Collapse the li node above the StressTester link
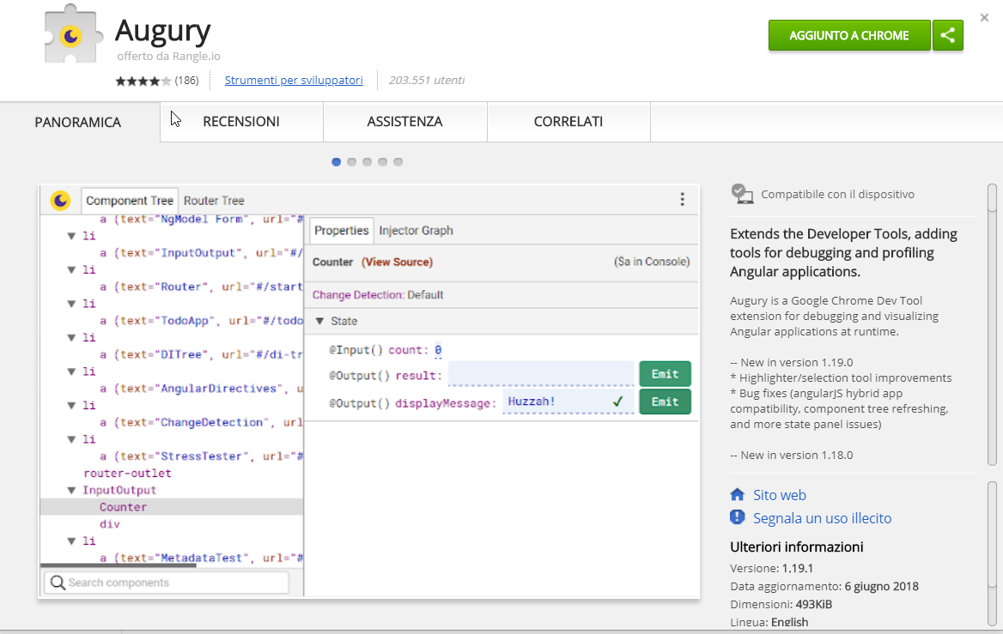This screenshot has width=1003, height=634. click(71, 439)
